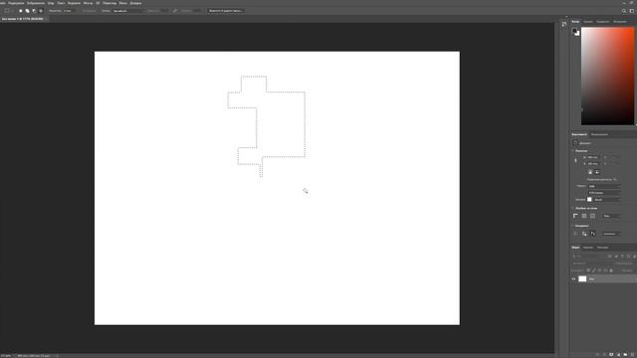Open the Окно (Window) menu
Image resolution: width=637 pixels, height=358 pixels.
[123, 3]
